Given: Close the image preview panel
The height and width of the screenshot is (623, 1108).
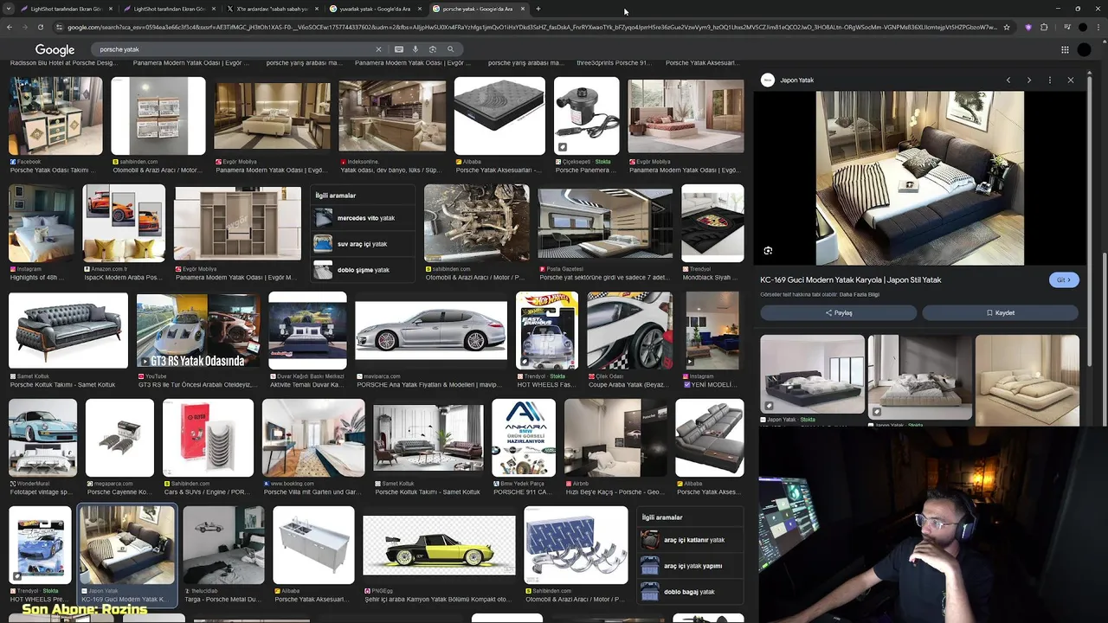Looking at the screenshot, I should point(1071,80).
